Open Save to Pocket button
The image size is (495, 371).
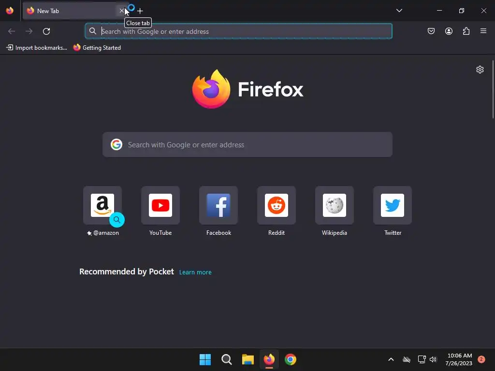[431, 31]
